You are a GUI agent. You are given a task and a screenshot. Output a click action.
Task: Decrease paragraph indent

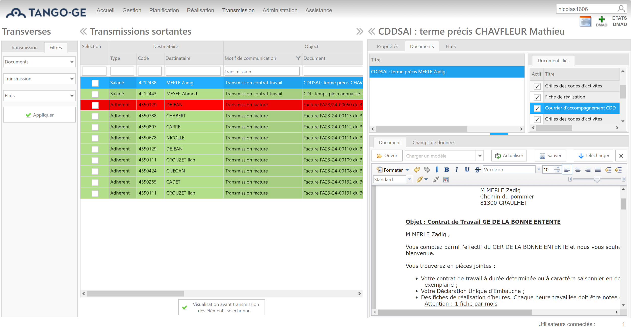[x=608, y=170]
